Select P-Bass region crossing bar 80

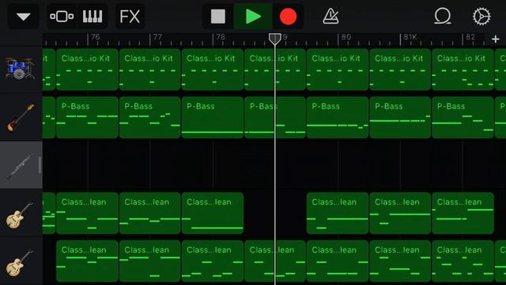pos(338,118)
